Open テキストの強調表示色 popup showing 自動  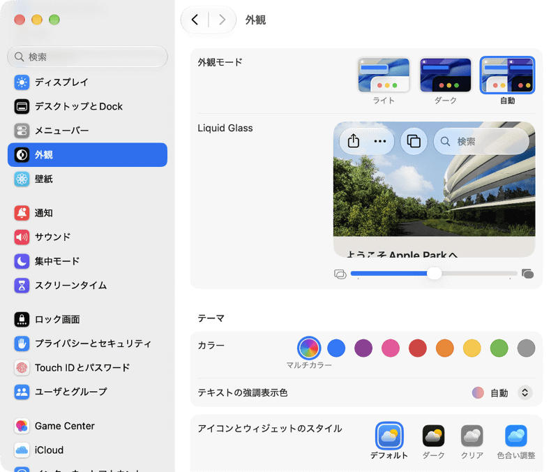[502, 392]
